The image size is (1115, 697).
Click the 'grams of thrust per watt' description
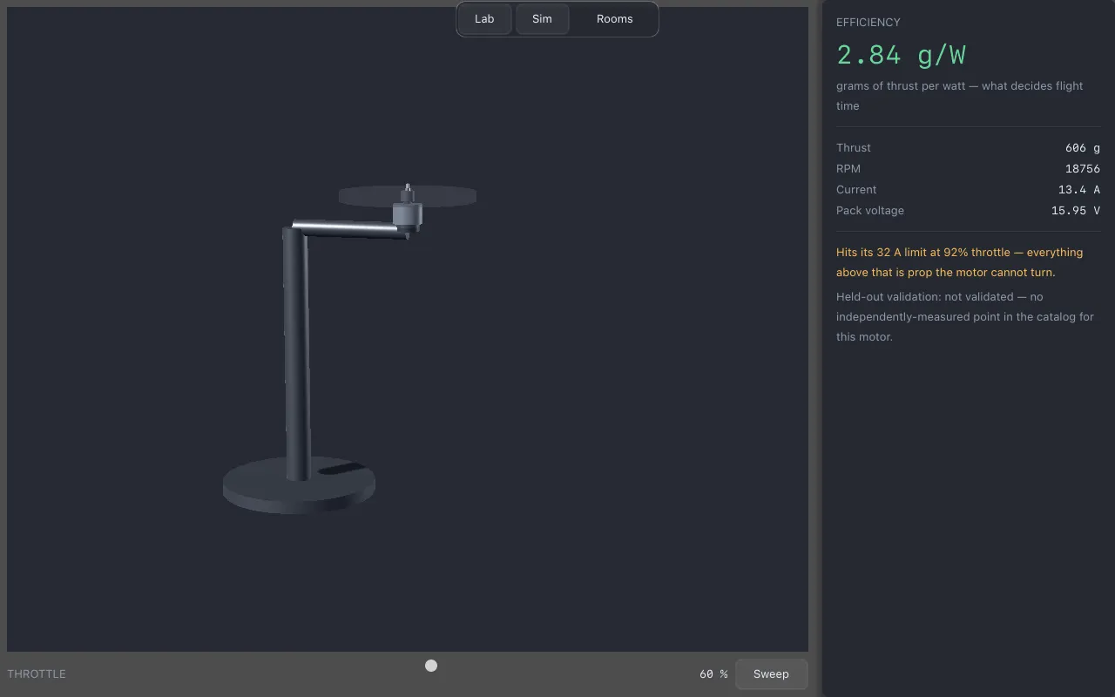pos(960,96)
